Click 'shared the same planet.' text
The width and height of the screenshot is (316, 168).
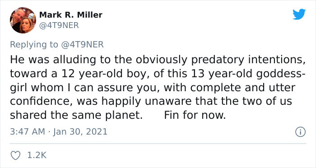(76, 115)
